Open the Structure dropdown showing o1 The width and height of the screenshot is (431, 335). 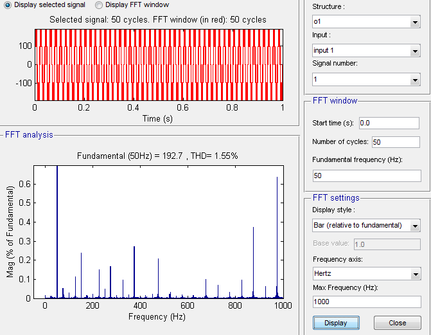pyautogui.click(x=366, y=21)
